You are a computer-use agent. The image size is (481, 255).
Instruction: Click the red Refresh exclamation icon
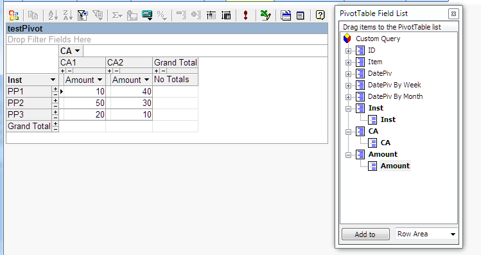tap(245, 15)
